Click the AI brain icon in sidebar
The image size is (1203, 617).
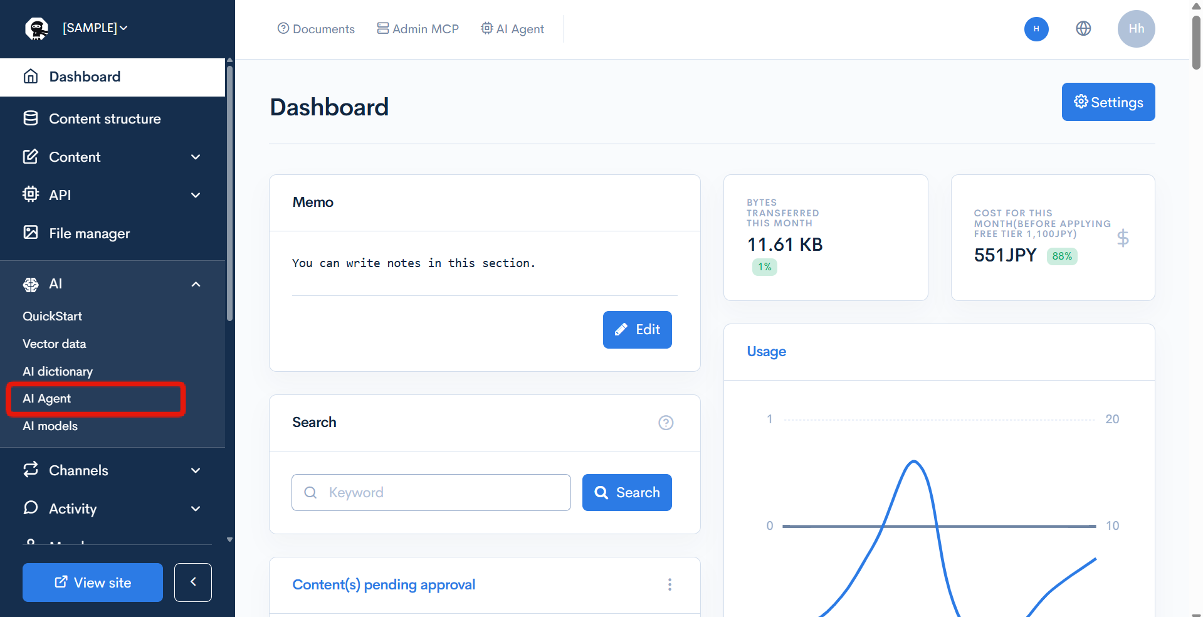click(31, 284)
